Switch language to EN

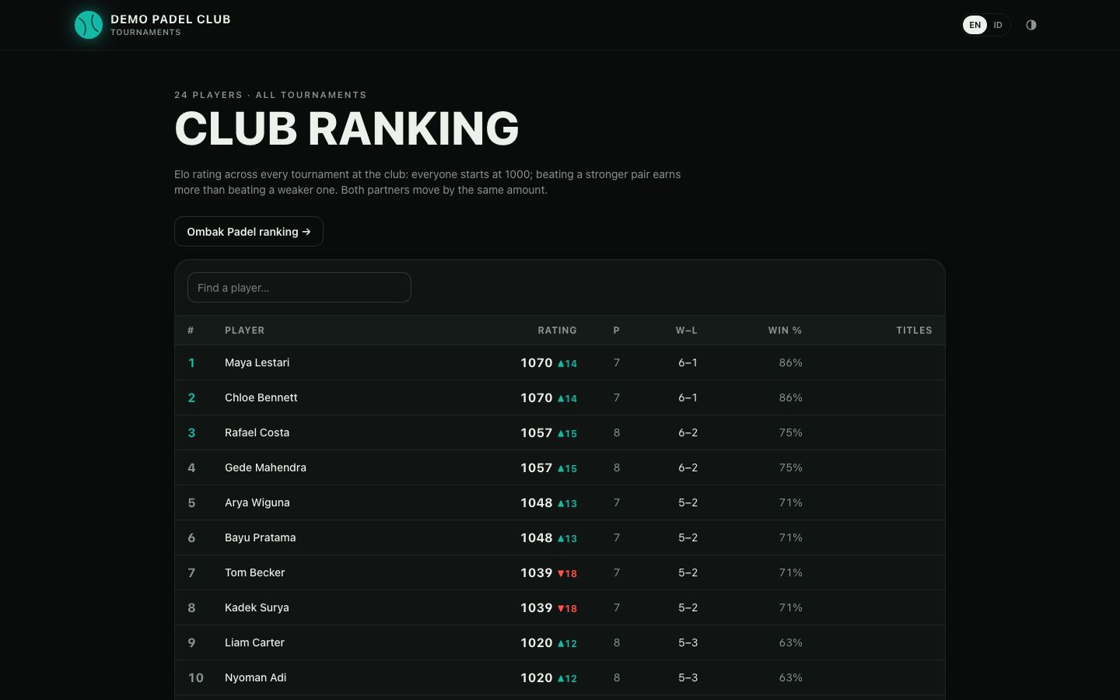(x=975, y=25)
